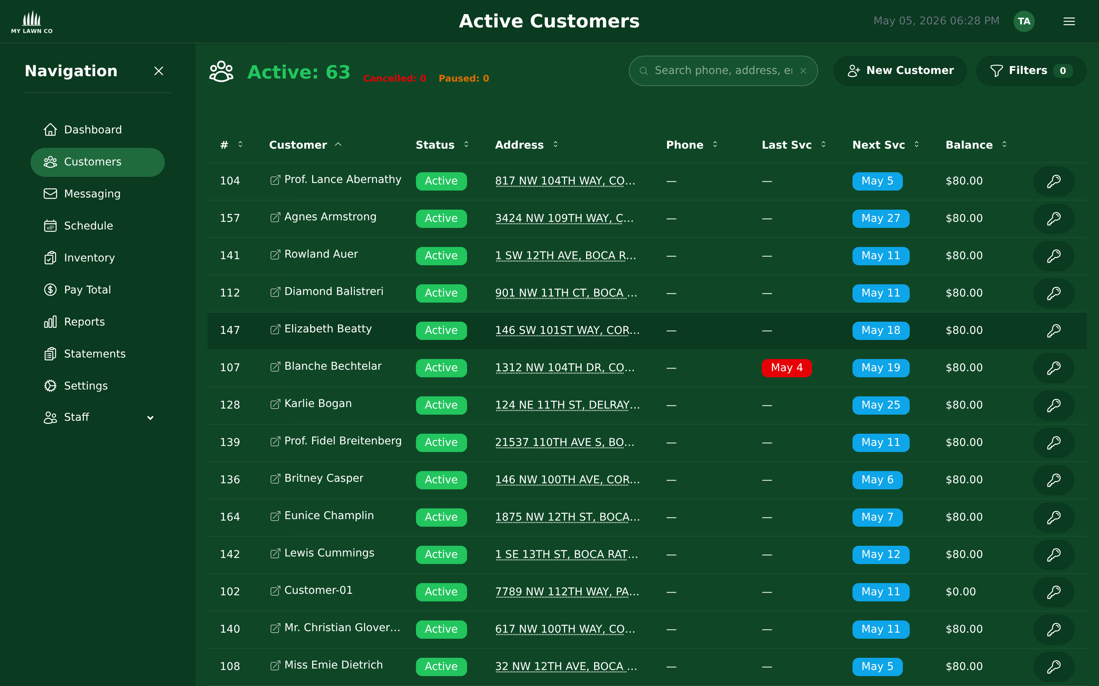
Task: Open address 817 NW 104TH WAY link
Action: (565, 181)
